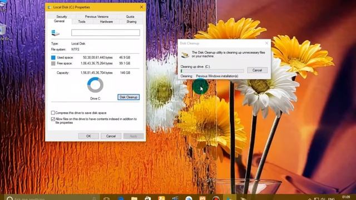Click the '99.1 GB' free space value

125,63
